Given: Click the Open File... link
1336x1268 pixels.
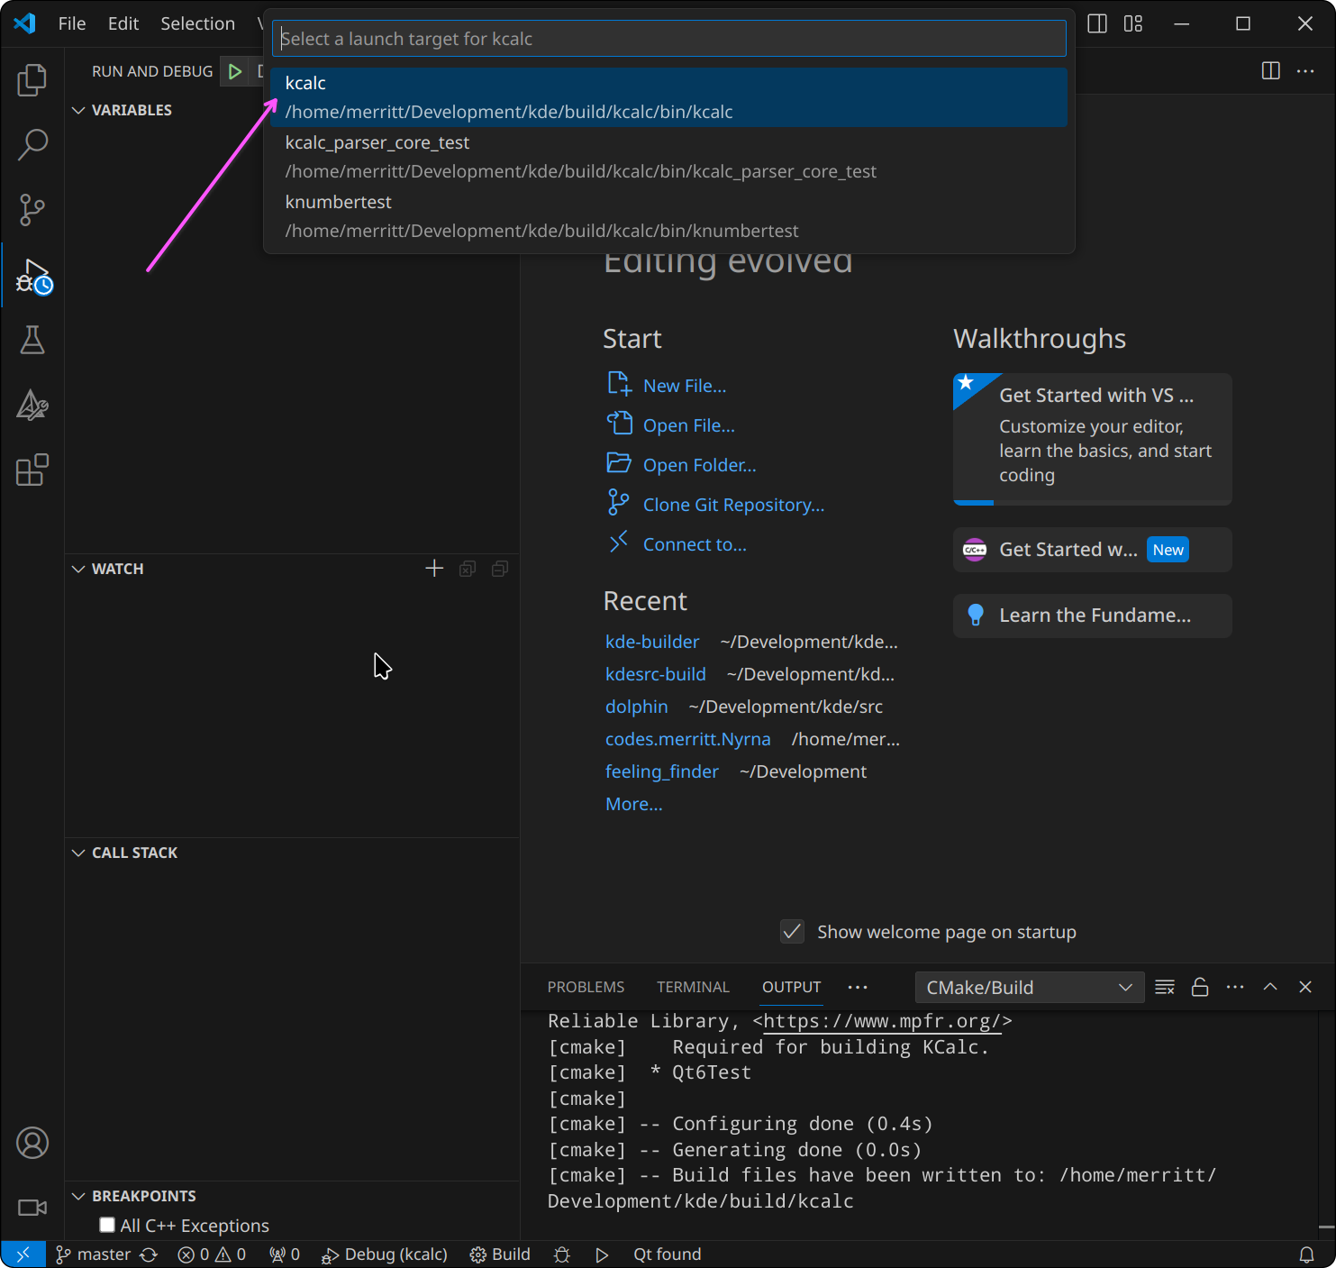Looking at the screenshot, I should (689, 425).
